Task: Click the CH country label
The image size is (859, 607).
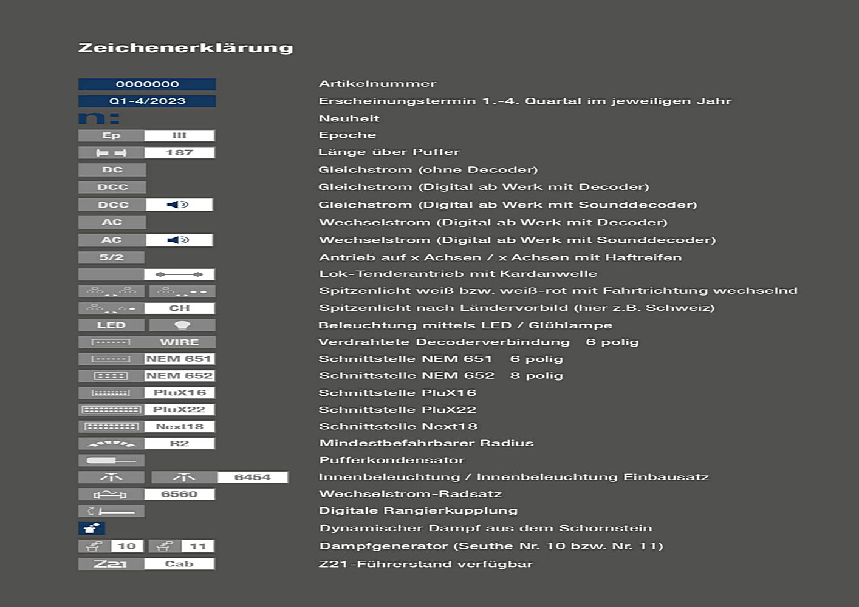Action: 179,308
